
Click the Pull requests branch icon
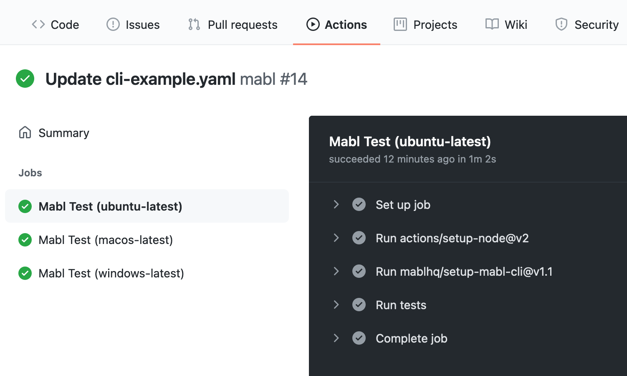coord(194,24)
